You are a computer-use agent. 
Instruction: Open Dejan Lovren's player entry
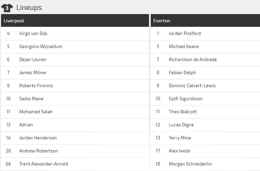[33, 59]
